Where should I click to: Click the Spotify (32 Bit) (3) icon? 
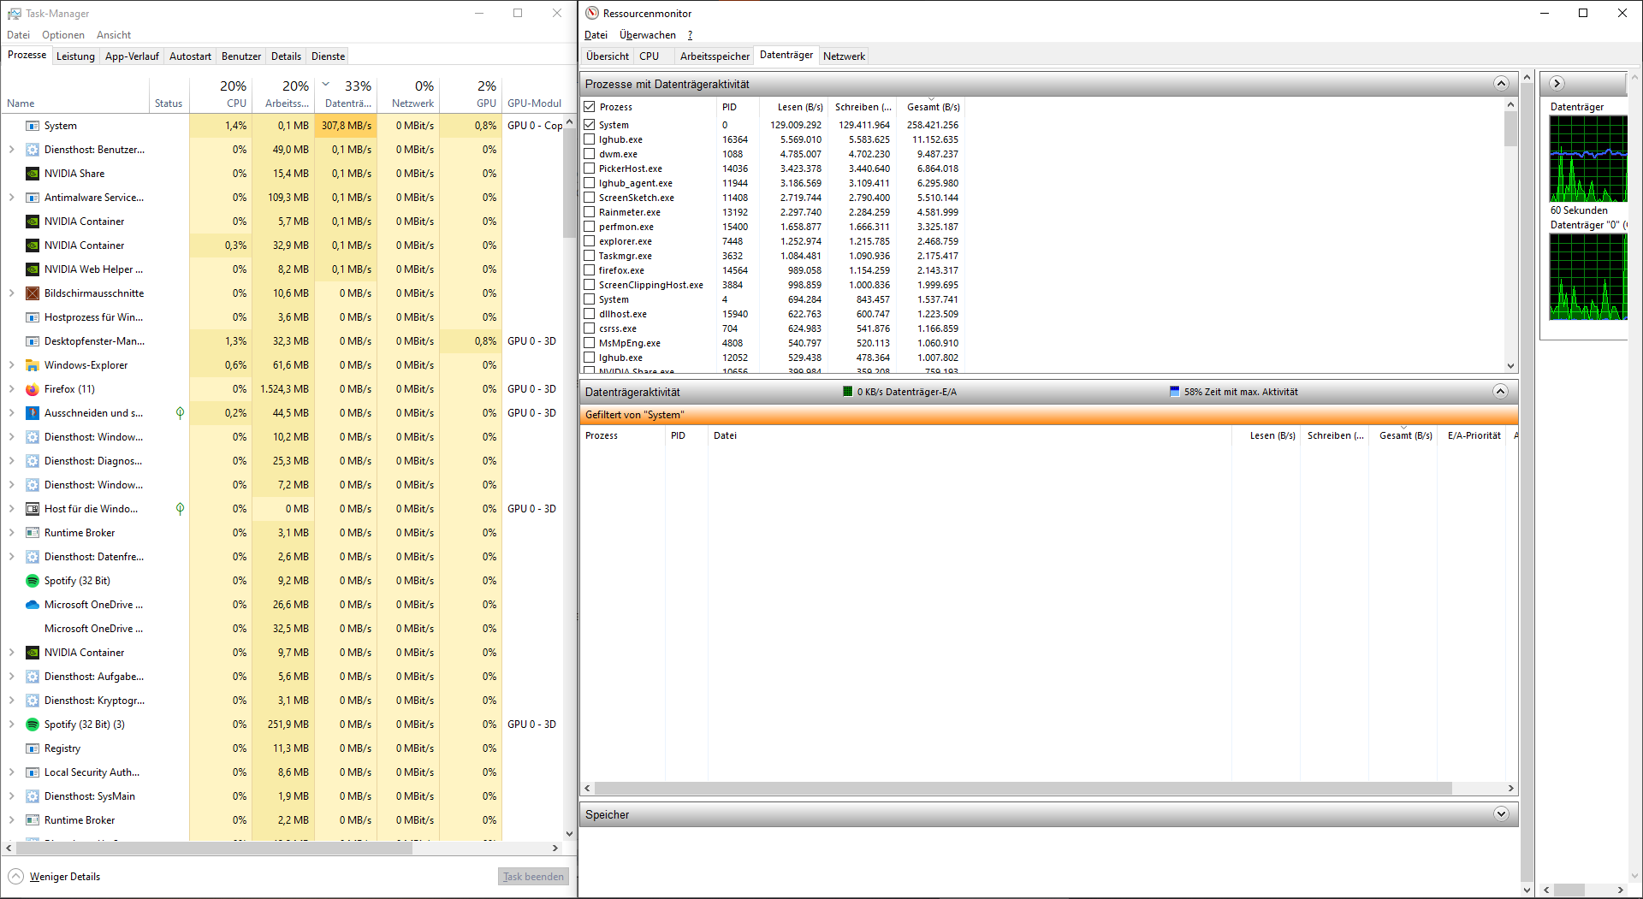pyautogui.click(x=33, y=725)
